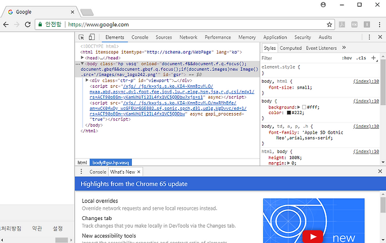386x243 pixels.
Task: Open the Audits tab
Action: click(325, 37)
